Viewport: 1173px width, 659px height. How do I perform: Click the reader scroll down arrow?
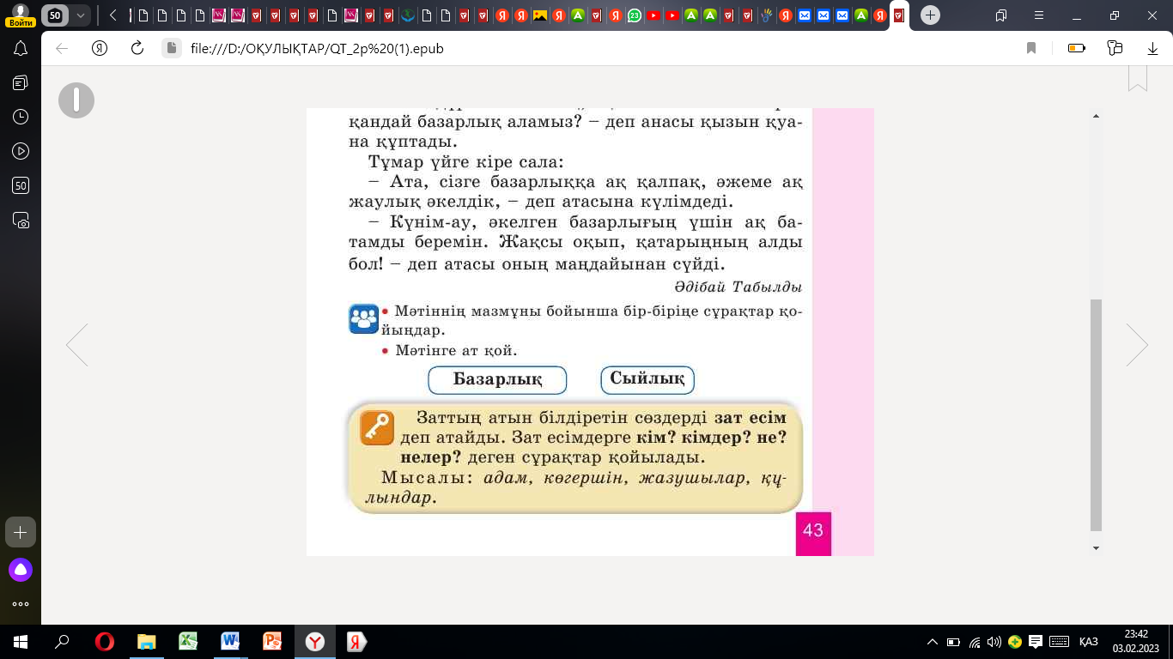1096,547
